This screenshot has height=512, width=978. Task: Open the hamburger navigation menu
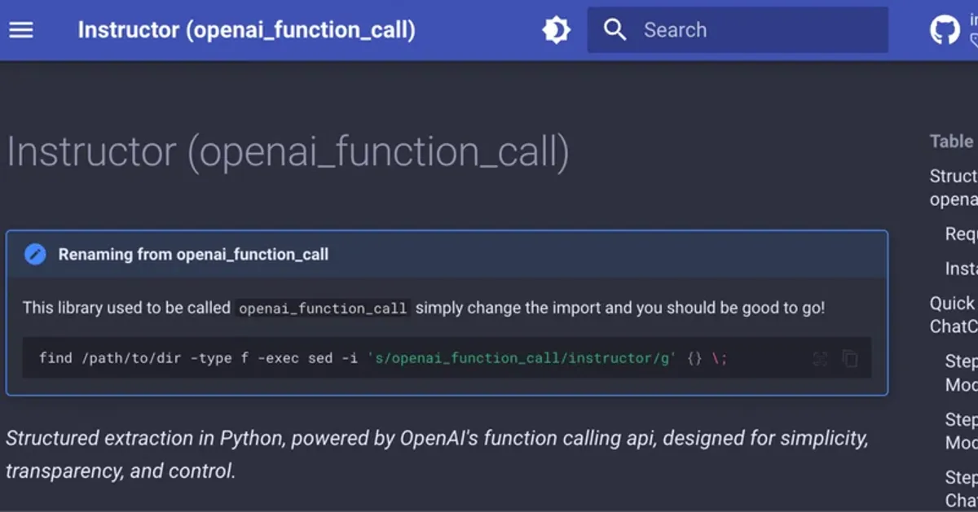[x=21, y=30]
